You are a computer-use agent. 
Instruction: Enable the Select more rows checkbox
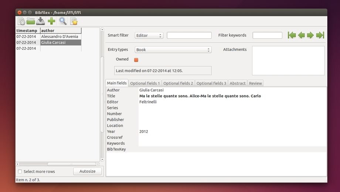(x=20, y=172)
